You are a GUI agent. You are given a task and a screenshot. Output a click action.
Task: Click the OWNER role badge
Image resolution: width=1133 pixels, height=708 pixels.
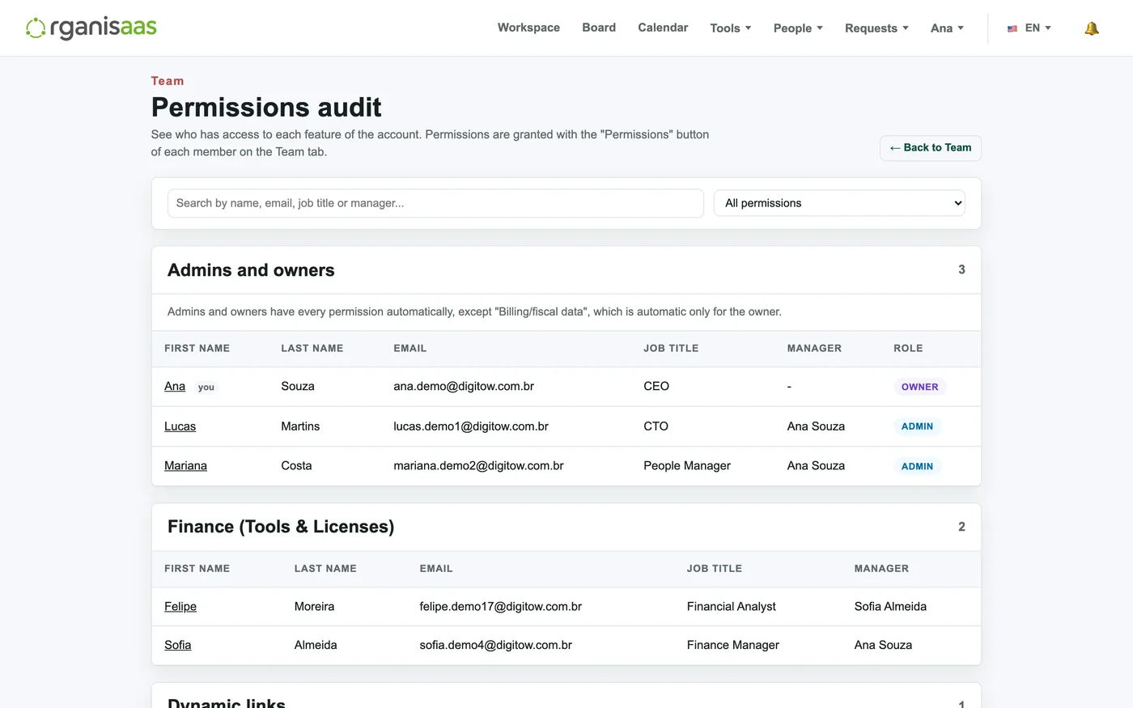click(x=920, y=387)
